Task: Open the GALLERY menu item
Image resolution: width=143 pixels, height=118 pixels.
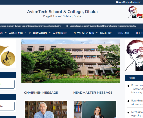Action: click(x=106, y=33)
